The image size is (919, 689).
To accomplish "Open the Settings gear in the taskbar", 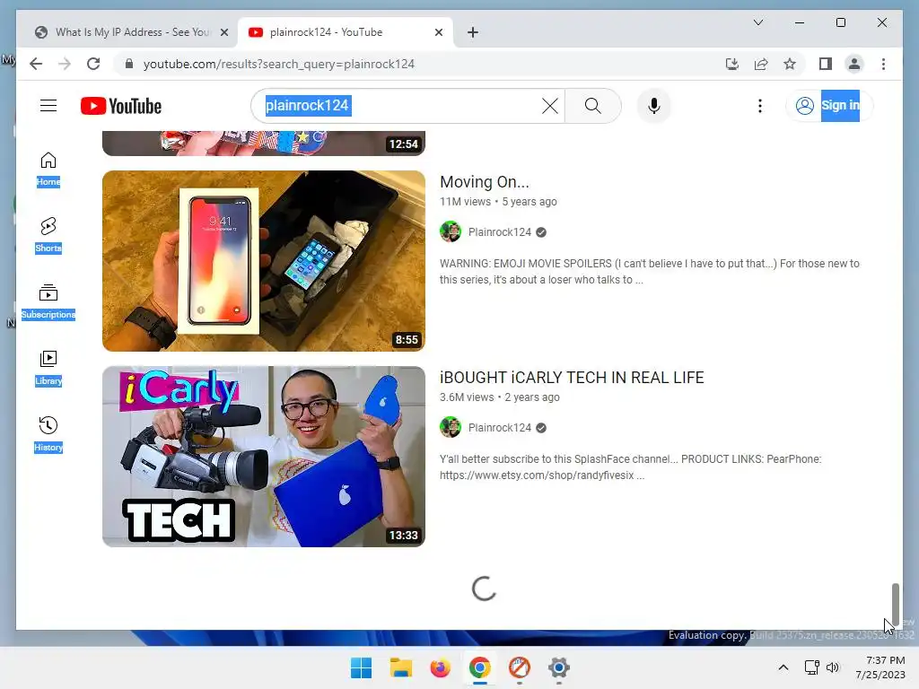I will [x=558, y=667].
